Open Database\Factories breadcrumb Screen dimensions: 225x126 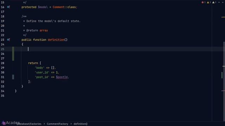pyautogui.click(x=29, y=124)
